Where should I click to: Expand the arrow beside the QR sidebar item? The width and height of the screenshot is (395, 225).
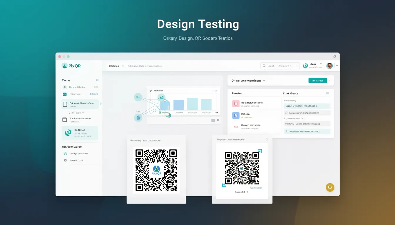pyautogui.click(x=101, y=104)
